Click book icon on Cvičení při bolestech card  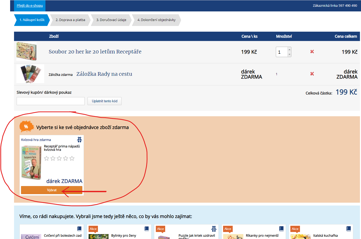[79, 229]
